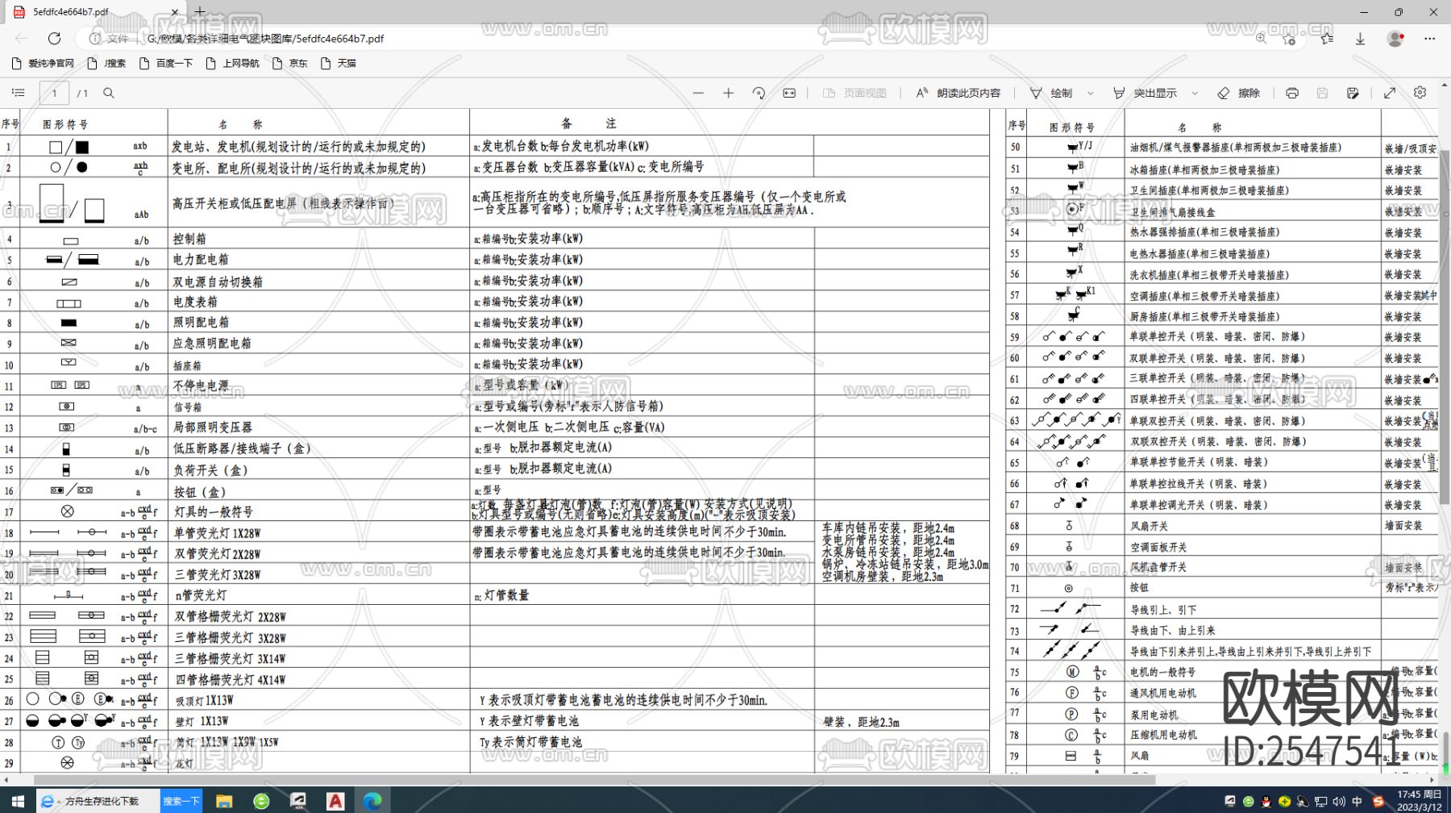Screen dimensions: 1451x813
Task: Open the Windows Start menu
Action: 18,800
